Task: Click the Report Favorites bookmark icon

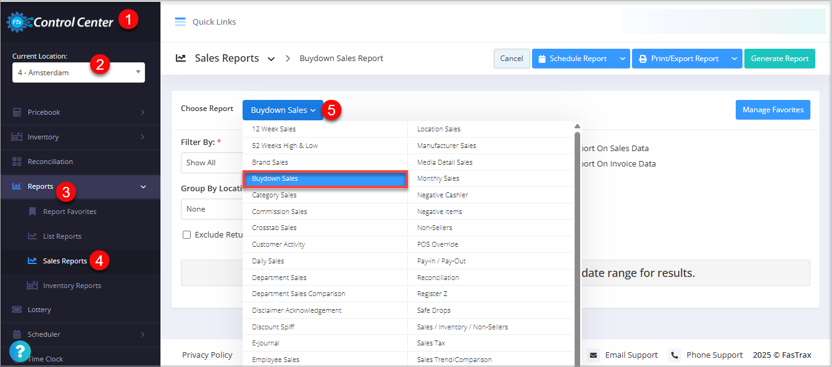Action: [33, 212]
